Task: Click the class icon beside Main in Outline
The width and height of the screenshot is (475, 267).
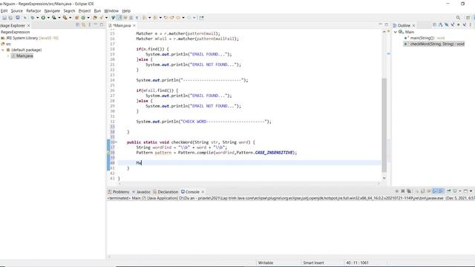Action: [401, 32]
